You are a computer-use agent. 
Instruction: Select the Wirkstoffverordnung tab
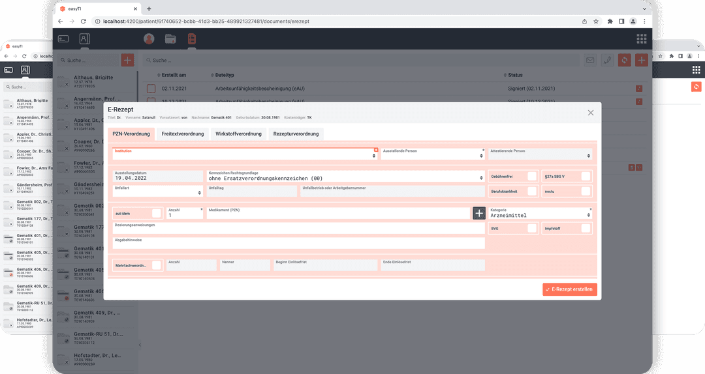238,134
